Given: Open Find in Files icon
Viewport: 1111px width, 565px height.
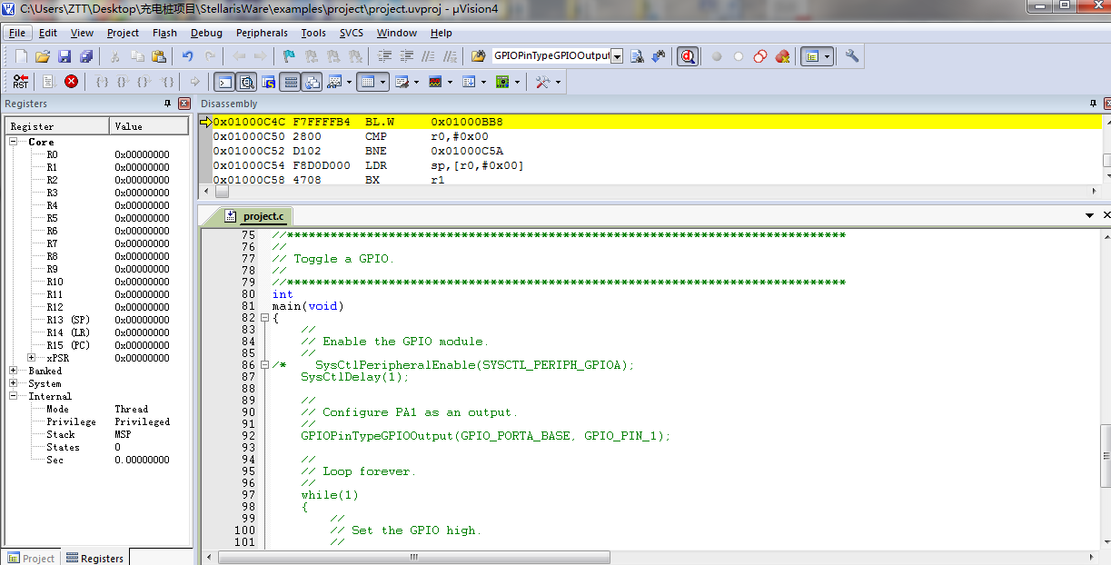Looking at the screenshot, I should click(x=479, y=56).
